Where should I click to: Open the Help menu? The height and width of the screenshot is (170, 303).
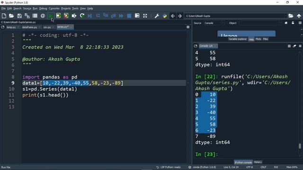coord(90,8)
